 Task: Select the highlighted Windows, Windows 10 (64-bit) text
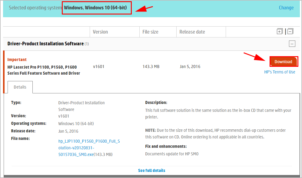pyautogui.click(x=96, y=8)
